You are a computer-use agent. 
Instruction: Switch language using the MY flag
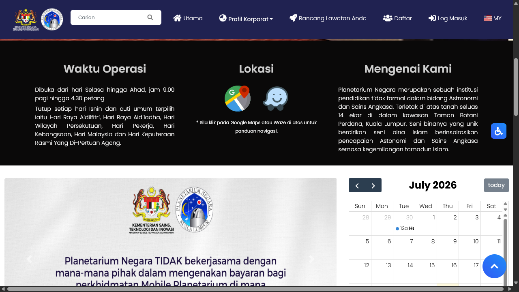click(x=493, y=18)
